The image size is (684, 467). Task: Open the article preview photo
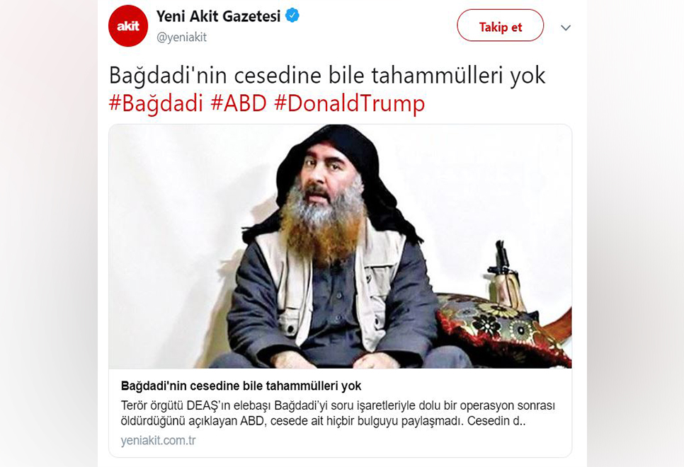341,246
